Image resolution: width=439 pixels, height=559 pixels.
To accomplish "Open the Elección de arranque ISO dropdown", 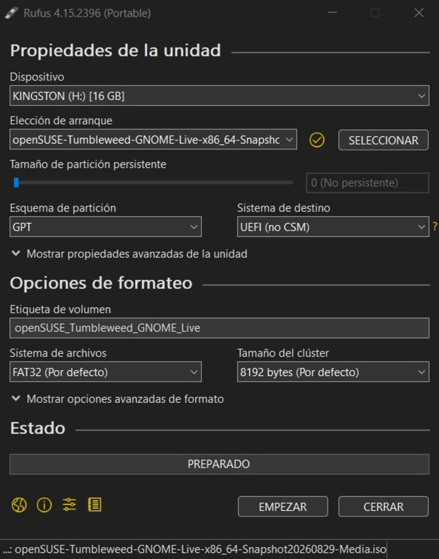I will point(153,140).
